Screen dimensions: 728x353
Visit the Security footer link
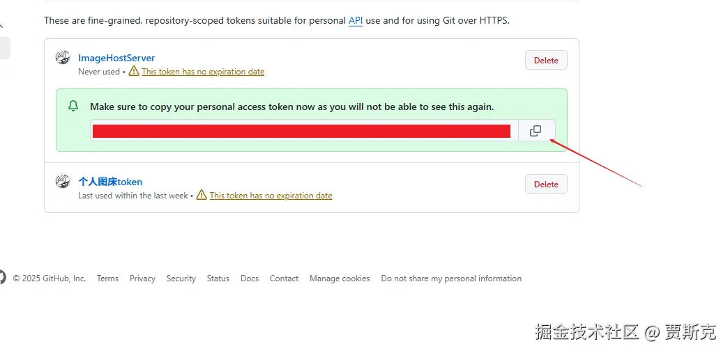pos(181,279)
